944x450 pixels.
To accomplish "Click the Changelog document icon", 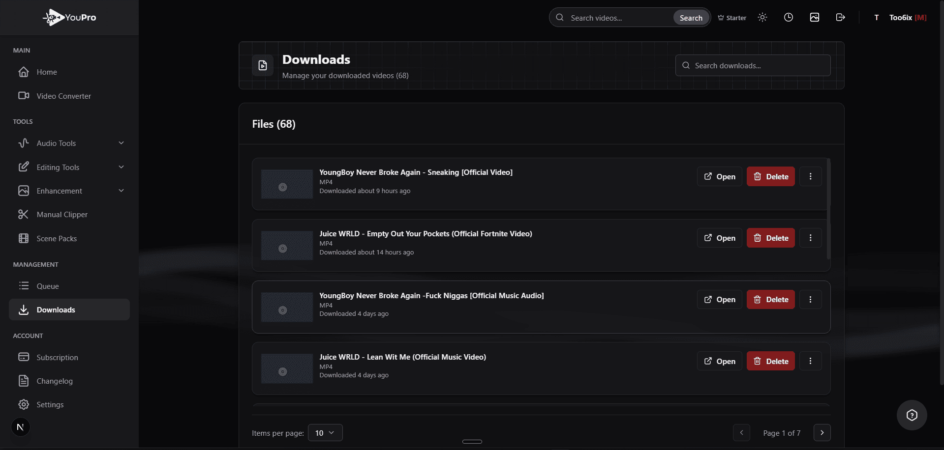I will [x=24, y=381].
